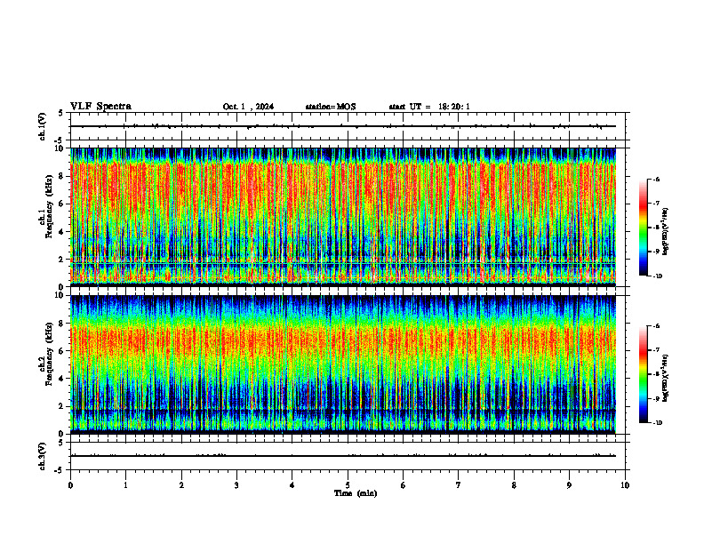Click the ch.3 voltage waveform trace
Viewport: 704px width, 544px height.
[343, 456]
